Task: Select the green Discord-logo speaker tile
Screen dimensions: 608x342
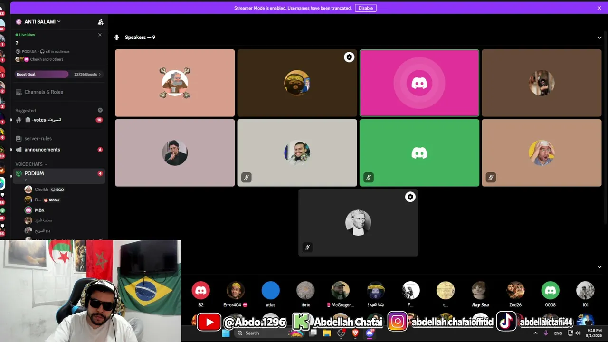Action: pos(419,153)
